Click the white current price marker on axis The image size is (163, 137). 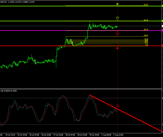162,26
